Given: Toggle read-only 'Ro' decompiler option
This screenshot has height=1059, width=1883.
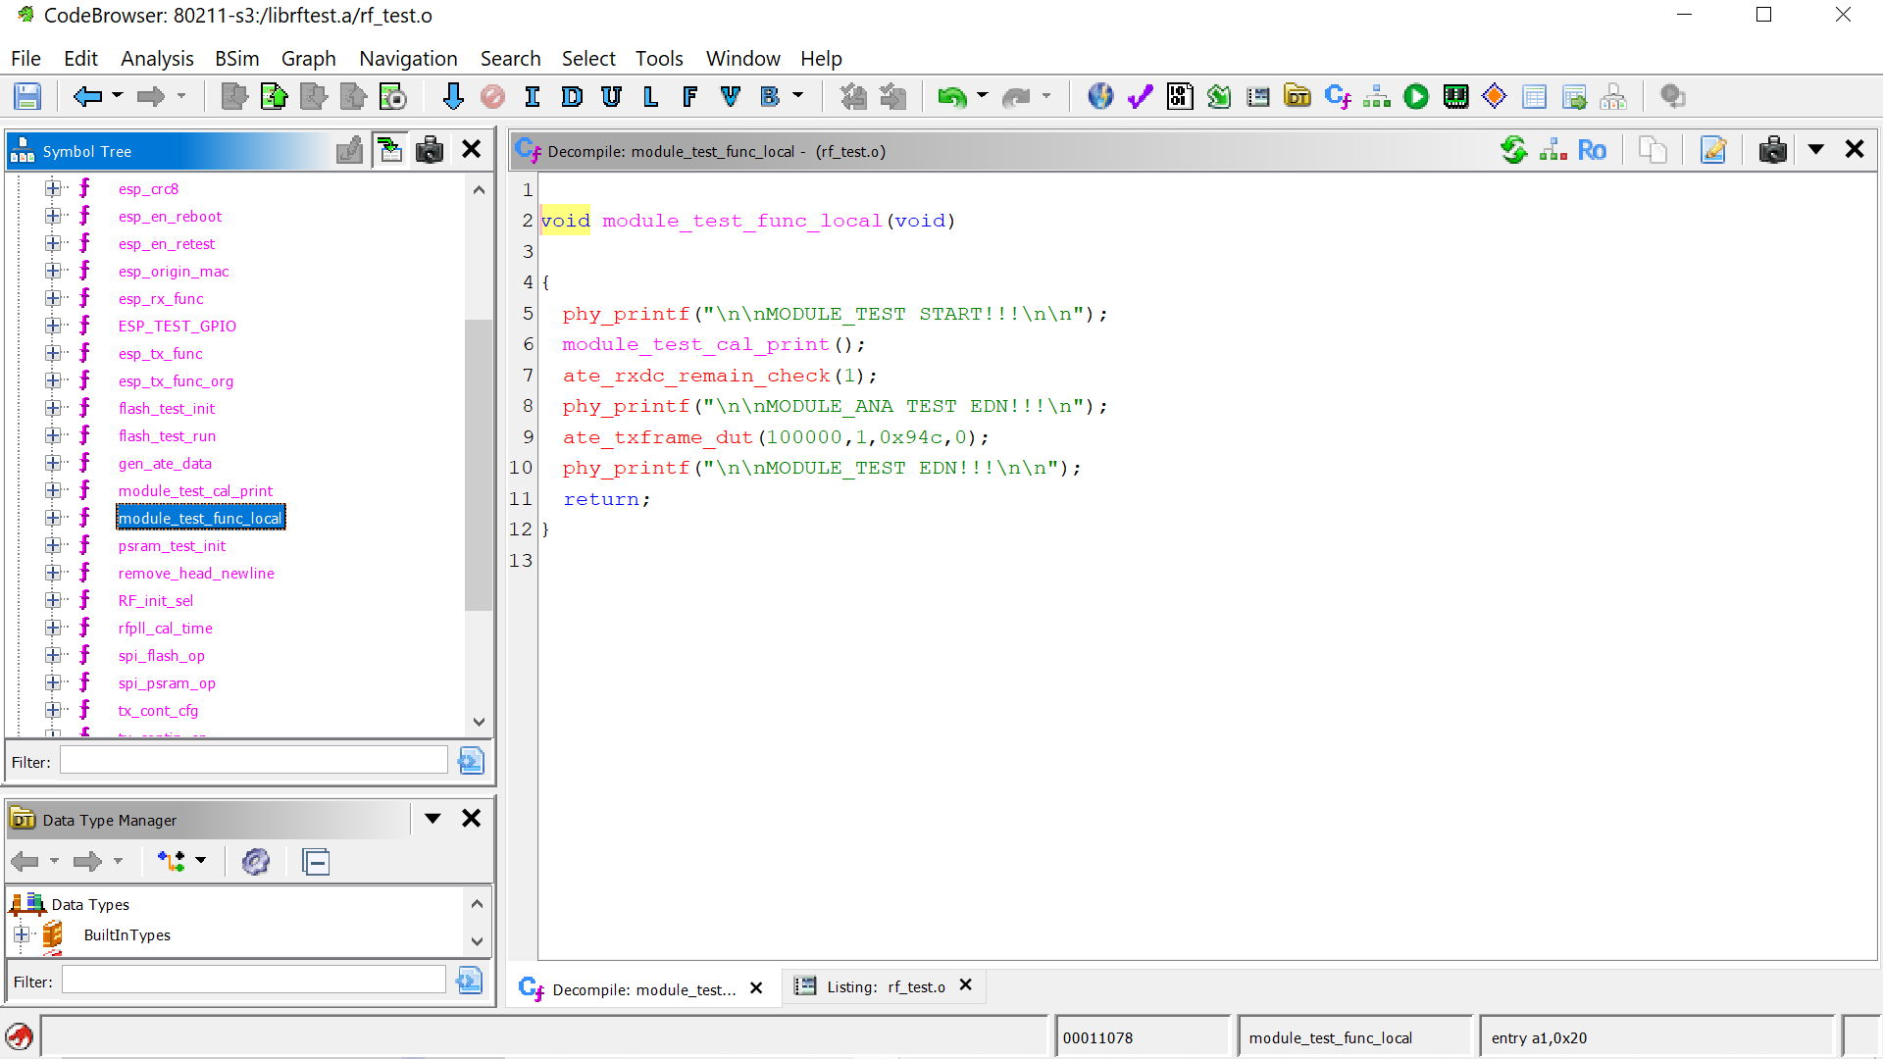Looking at the screenshot, I should pyautogui.click(x=1592, y=150).
